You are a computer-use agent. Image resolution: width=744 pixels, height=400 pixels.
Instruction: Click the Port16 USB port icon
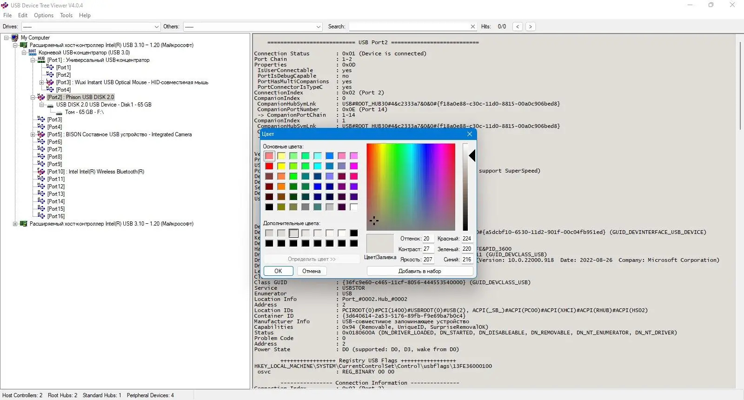41,216
